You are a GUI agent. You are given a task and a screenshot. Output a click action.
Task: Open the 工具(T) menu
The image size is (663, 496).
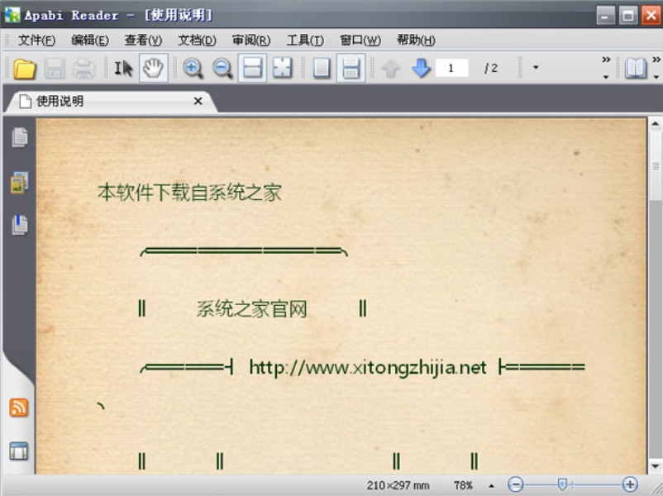click(x=305, y=41)
